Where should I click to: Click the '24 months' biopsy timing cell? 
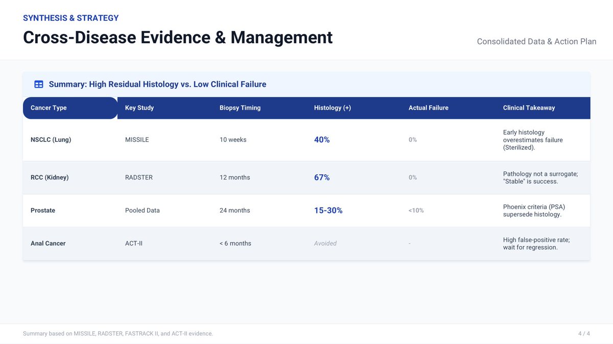point(235,210)
